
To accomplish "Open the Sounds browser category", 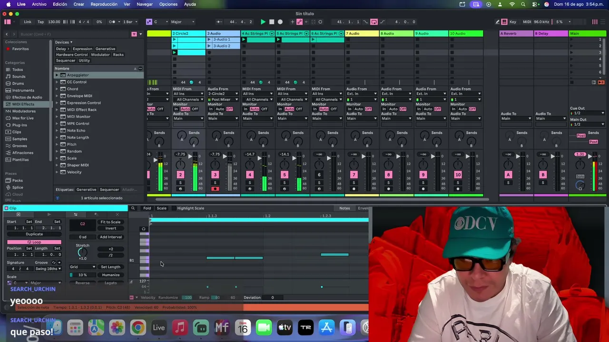I will tap(19, 76).
